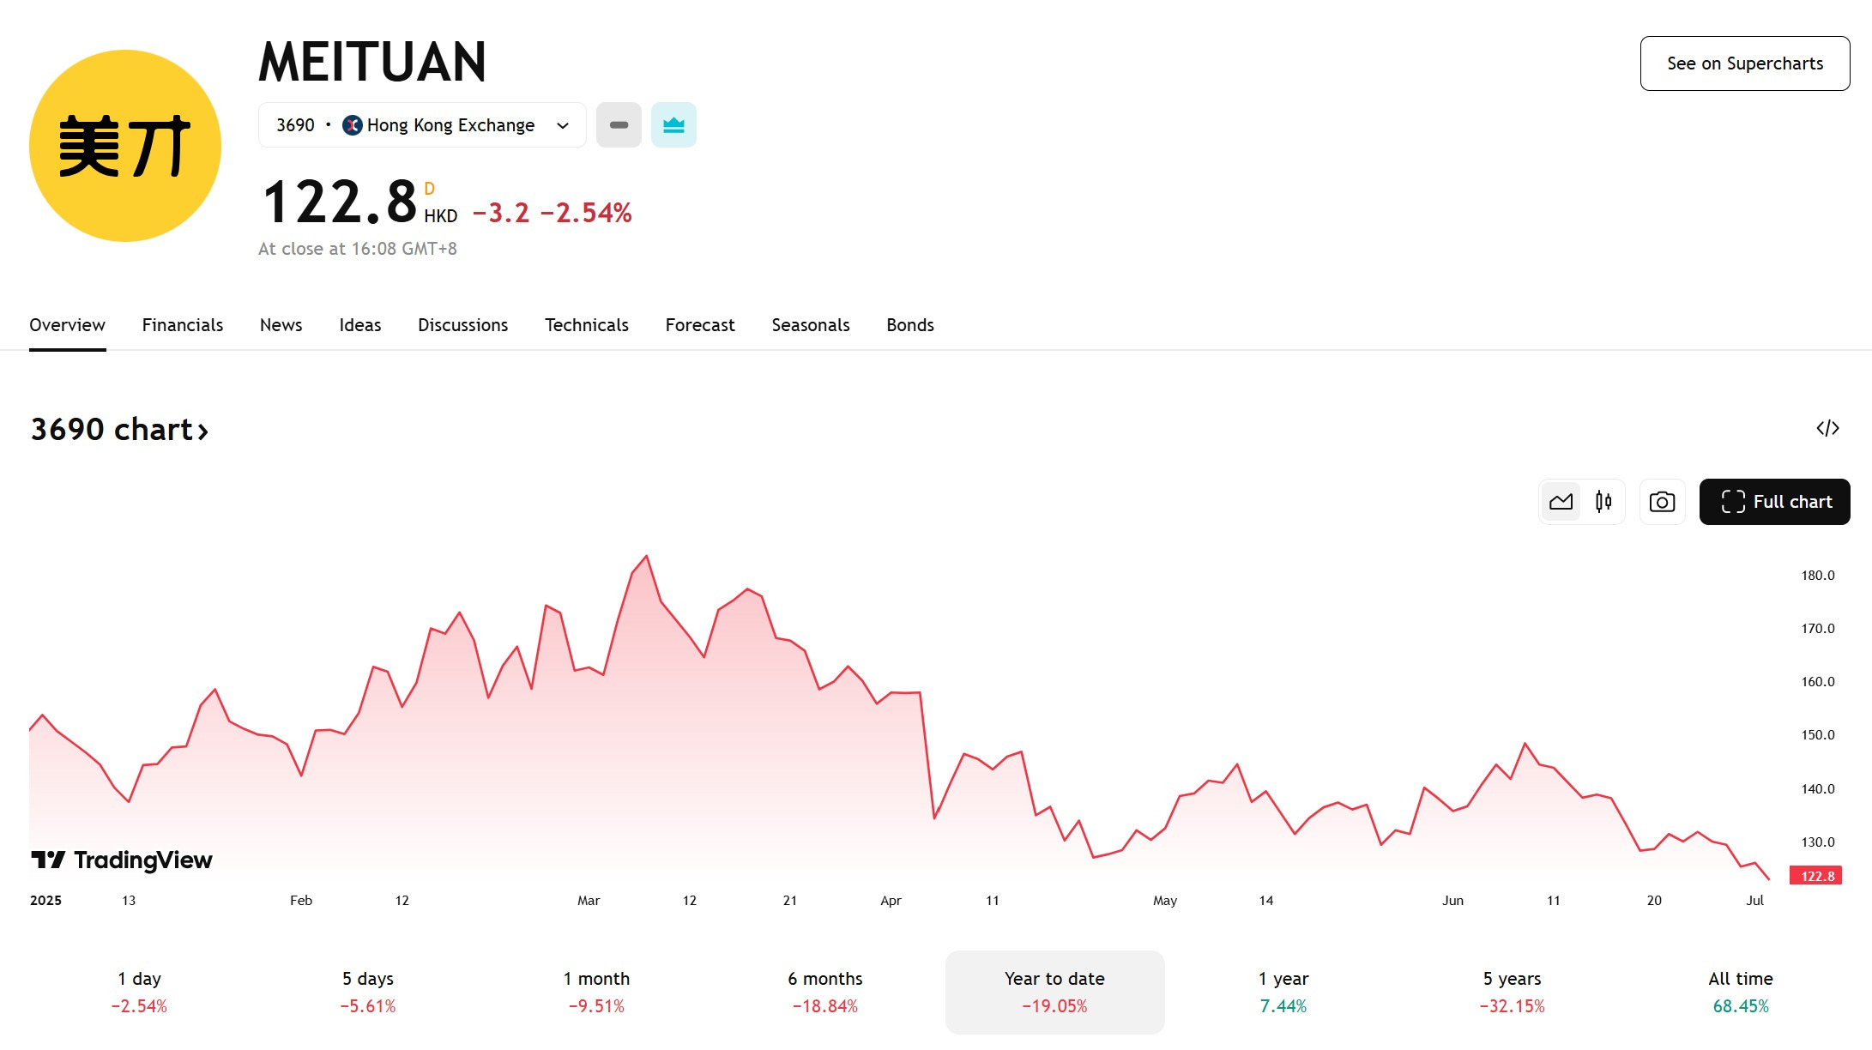Click the 122.8 current price value
The image size is (1872, 1050).
coord(340,202)
